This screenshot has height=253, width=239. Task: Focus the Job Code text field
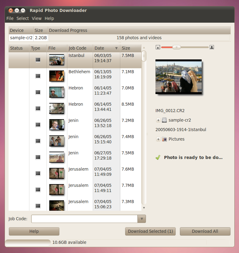pos(84,219)
